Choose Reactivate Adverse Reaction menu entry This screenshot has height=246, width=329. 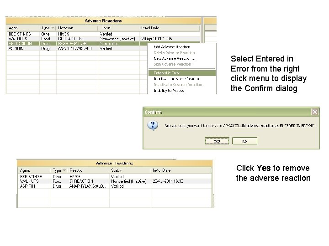(x=178, y=85)
